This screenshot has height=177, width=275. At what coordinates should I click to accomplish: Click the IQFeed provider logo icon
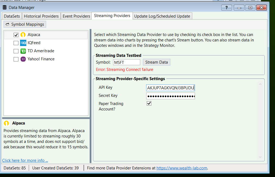tap(23, 43)
